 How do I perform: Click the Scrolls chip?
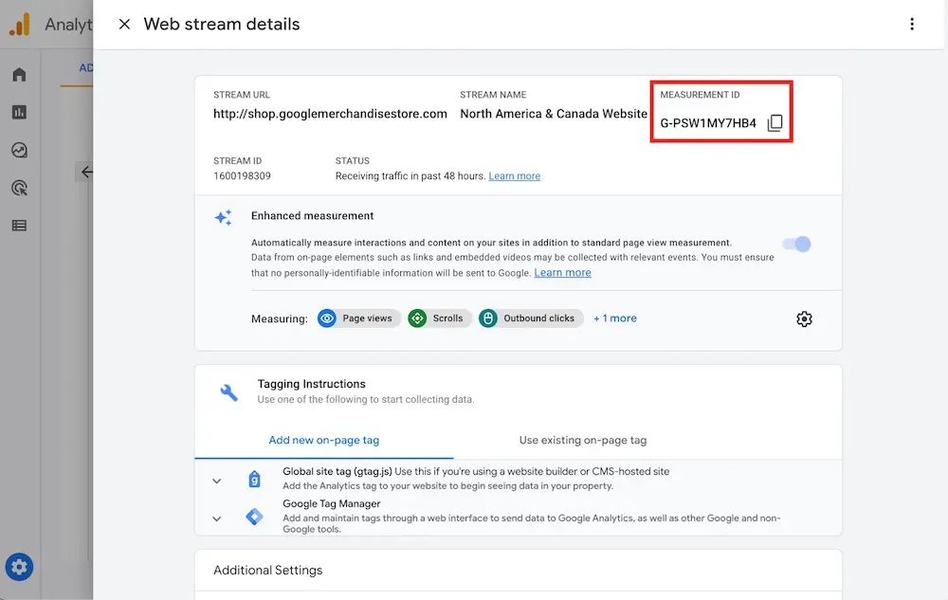click(x=440, y=318)
